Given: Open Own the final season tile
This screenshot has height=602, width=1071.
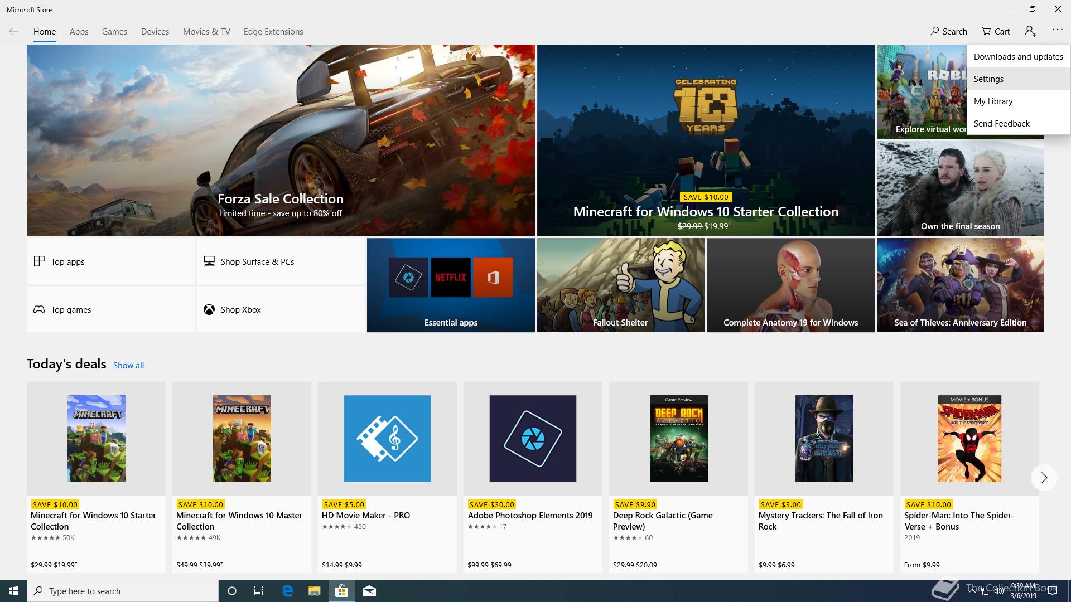Looking at the screenshot, I should 960,188.
